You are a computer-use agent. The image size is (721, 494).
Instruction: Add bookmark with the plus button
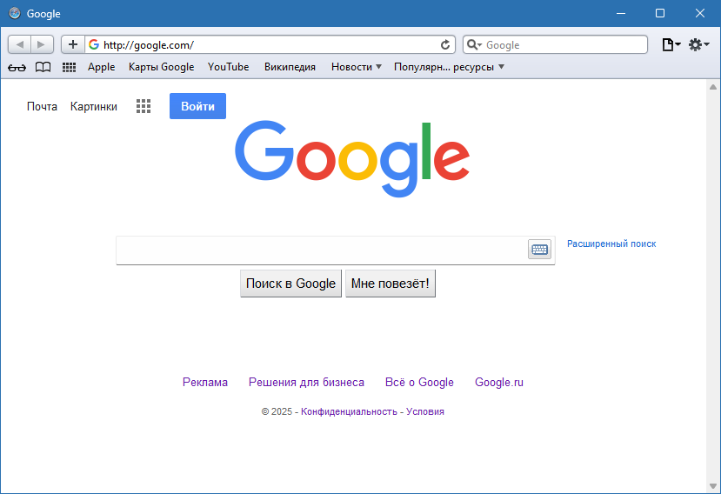[73, 44]
